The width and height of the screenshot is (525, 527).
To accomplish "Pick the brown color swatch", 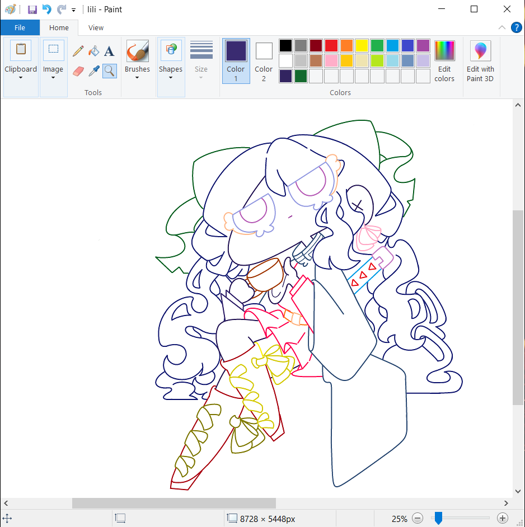I will coord(316,61).
